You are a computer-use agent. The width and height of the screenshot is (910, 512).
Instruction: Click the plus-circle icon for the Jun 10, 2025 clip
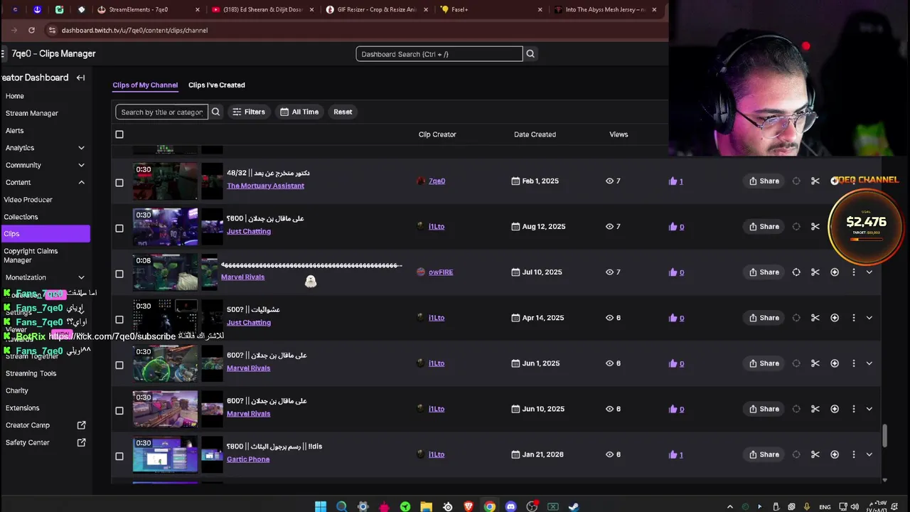tap(835, 409)
